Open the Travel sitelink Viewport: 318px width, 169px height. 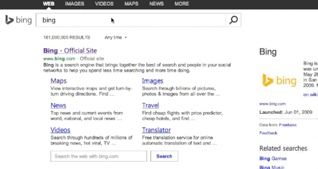tap(150, 105)
